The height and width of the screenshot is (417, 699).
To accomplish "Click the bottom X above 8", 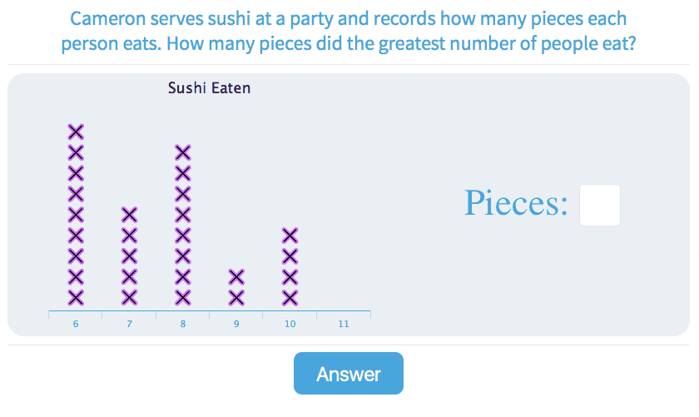I will (183, 297).
